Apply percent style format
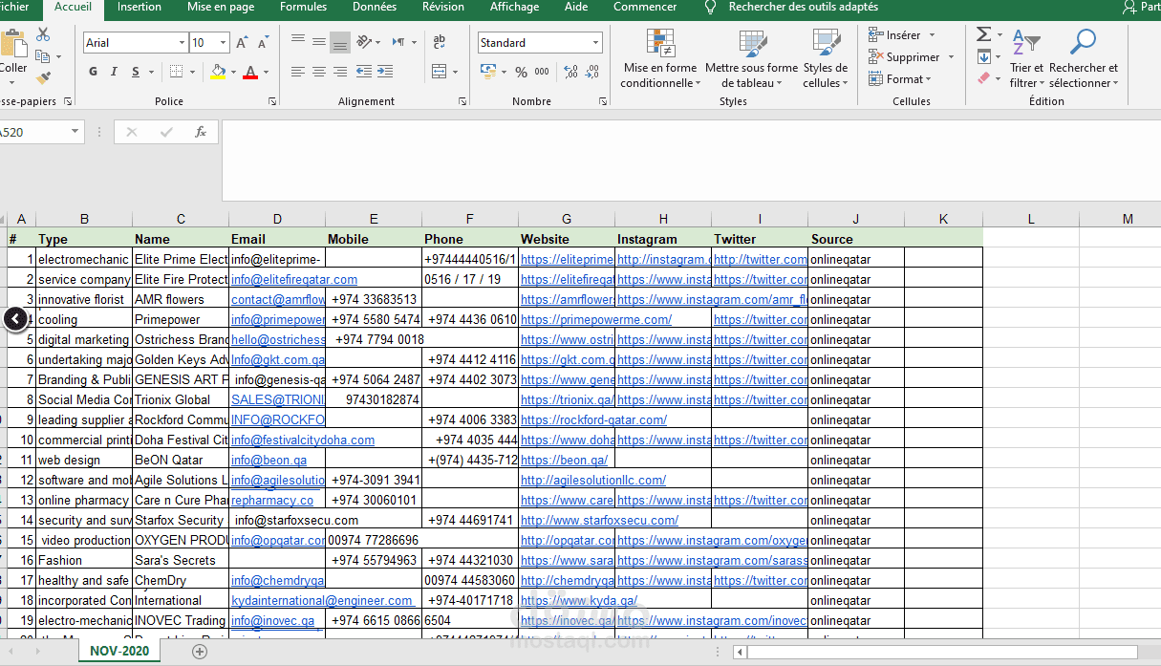This screenshot has height=666, width=1161. (521, 72)
